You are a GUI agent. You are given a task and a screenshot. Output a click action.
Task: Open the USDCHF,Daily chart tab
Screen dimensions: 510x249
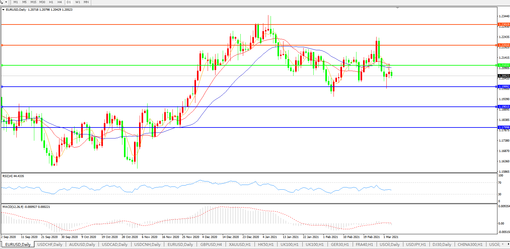[x=50, y=244]
